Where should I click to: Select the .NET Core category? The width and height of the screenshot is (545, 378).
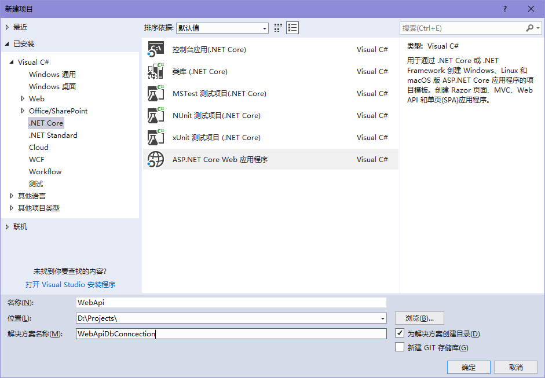[46, 123]
